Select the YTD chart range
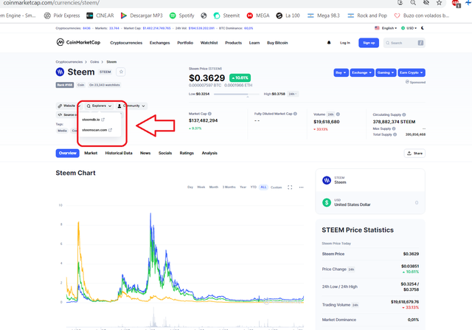The image size is (472, 330). click(x=254, y=188)
